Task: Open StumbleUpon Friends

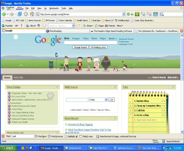Action: 110,26
